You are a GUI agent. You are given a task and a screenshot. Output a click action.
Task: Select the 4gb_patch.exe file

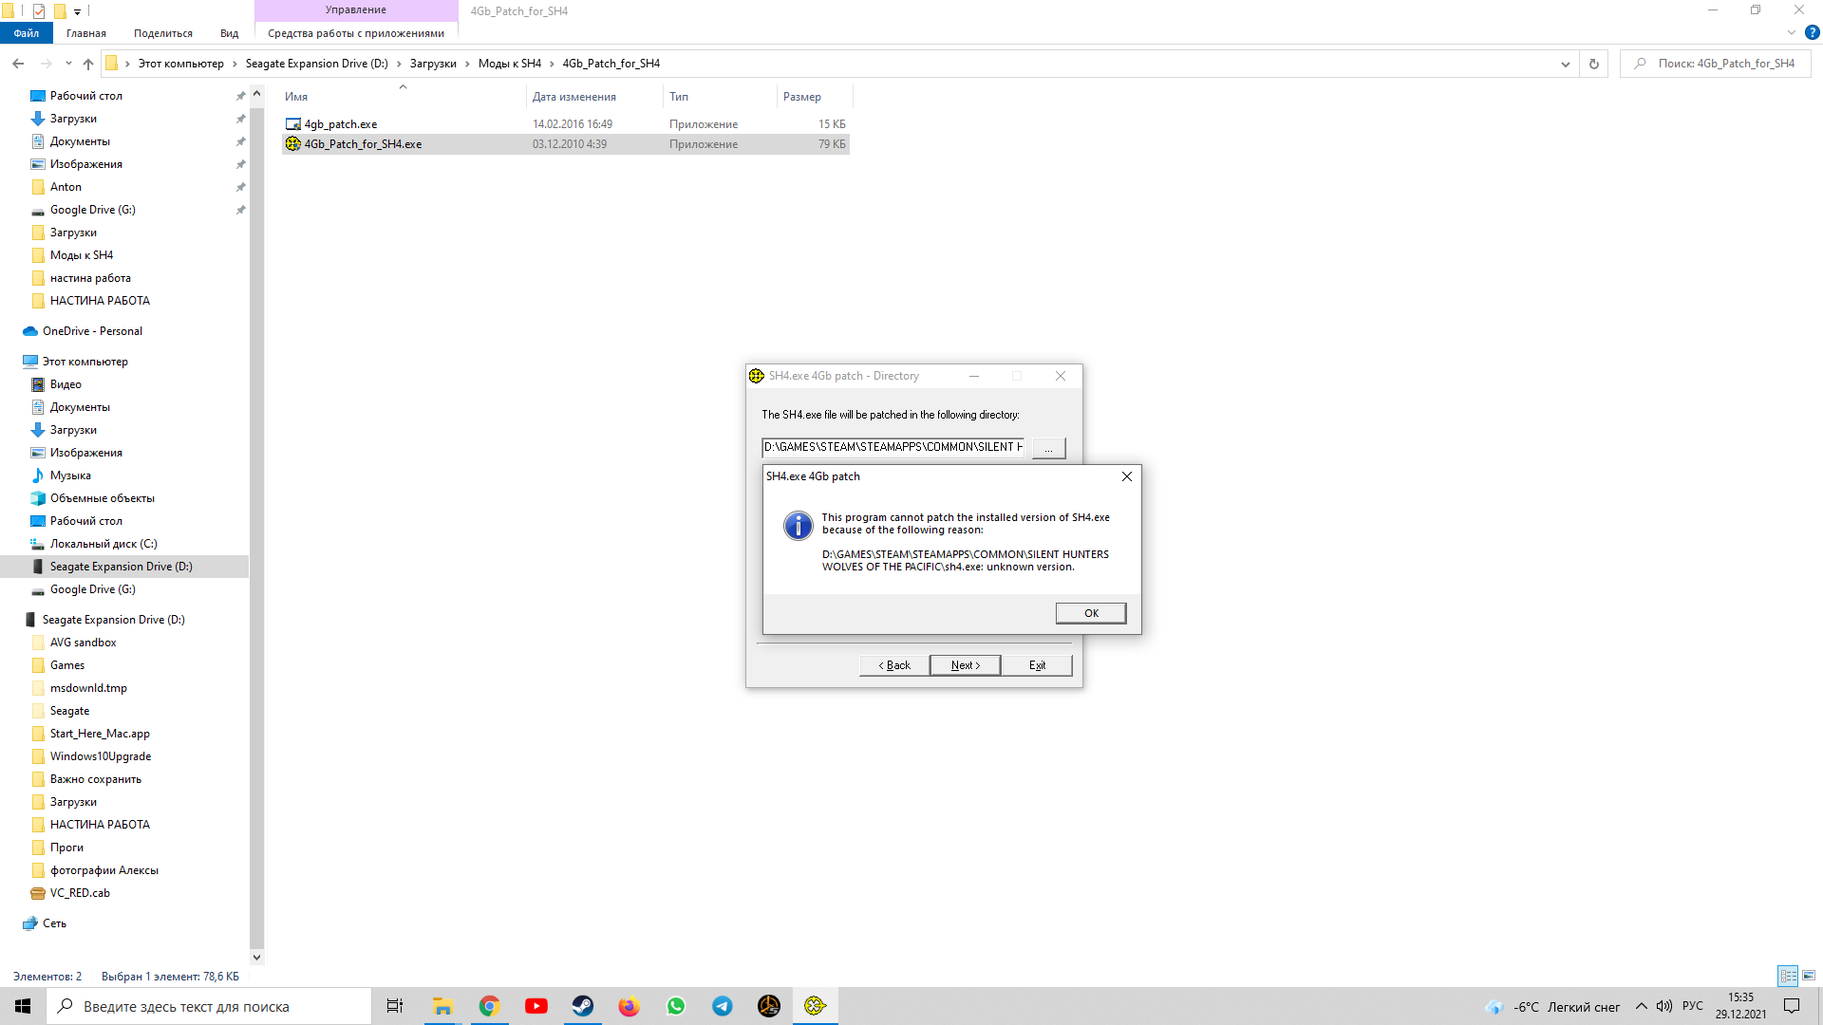click(341, 124)
